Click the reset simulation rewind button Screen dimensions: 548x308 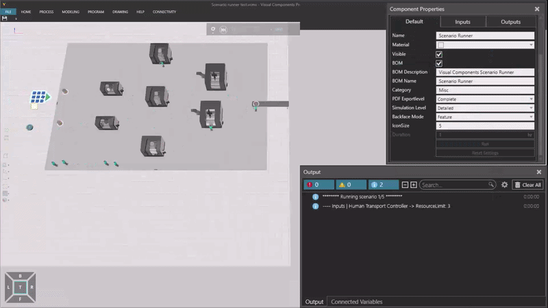click(223, 29)
